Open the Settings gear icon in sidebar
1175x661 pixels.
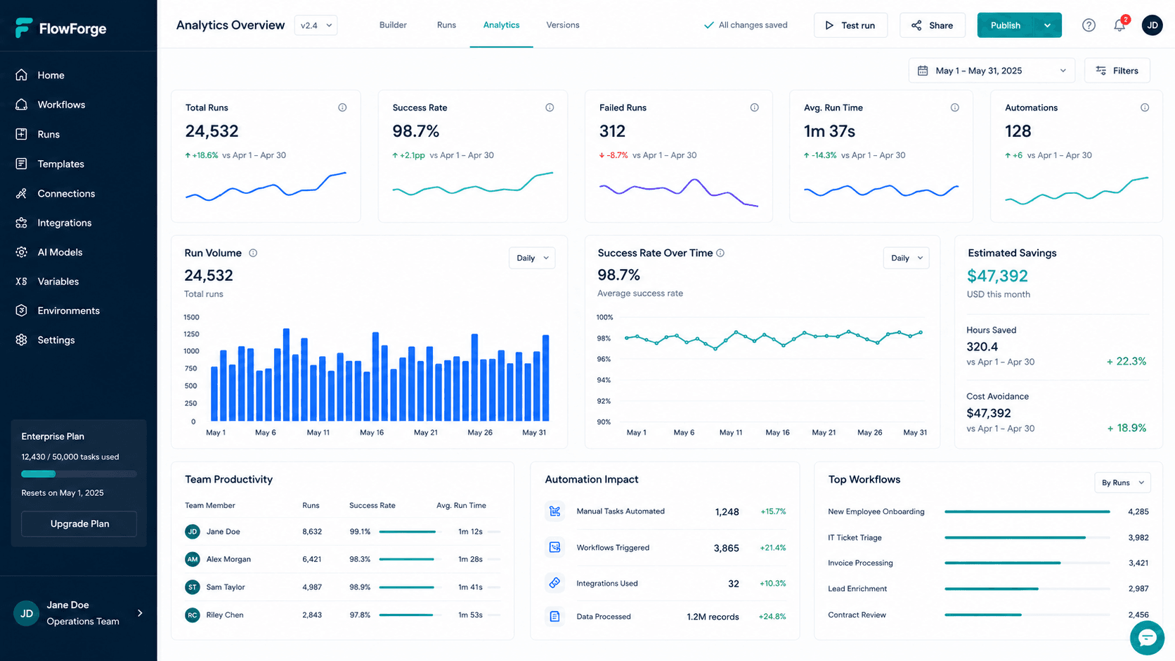pyautogui.click(x=22, y=340)
